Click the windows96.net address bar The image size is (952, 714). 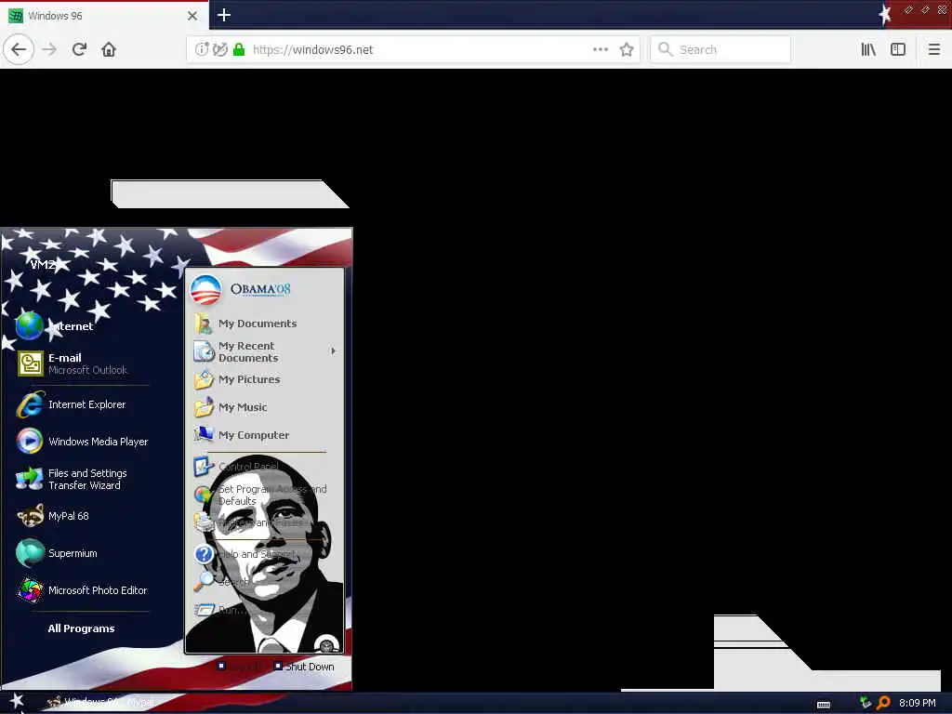click(413, 50)
